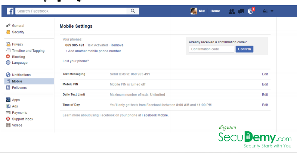Edit the Mobile PIN setting
The image size is (297, 153).
click(265, 84)
